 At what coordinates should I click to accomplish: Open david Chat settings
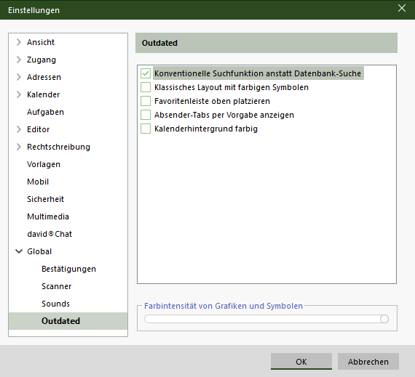(x=50, y=234)
